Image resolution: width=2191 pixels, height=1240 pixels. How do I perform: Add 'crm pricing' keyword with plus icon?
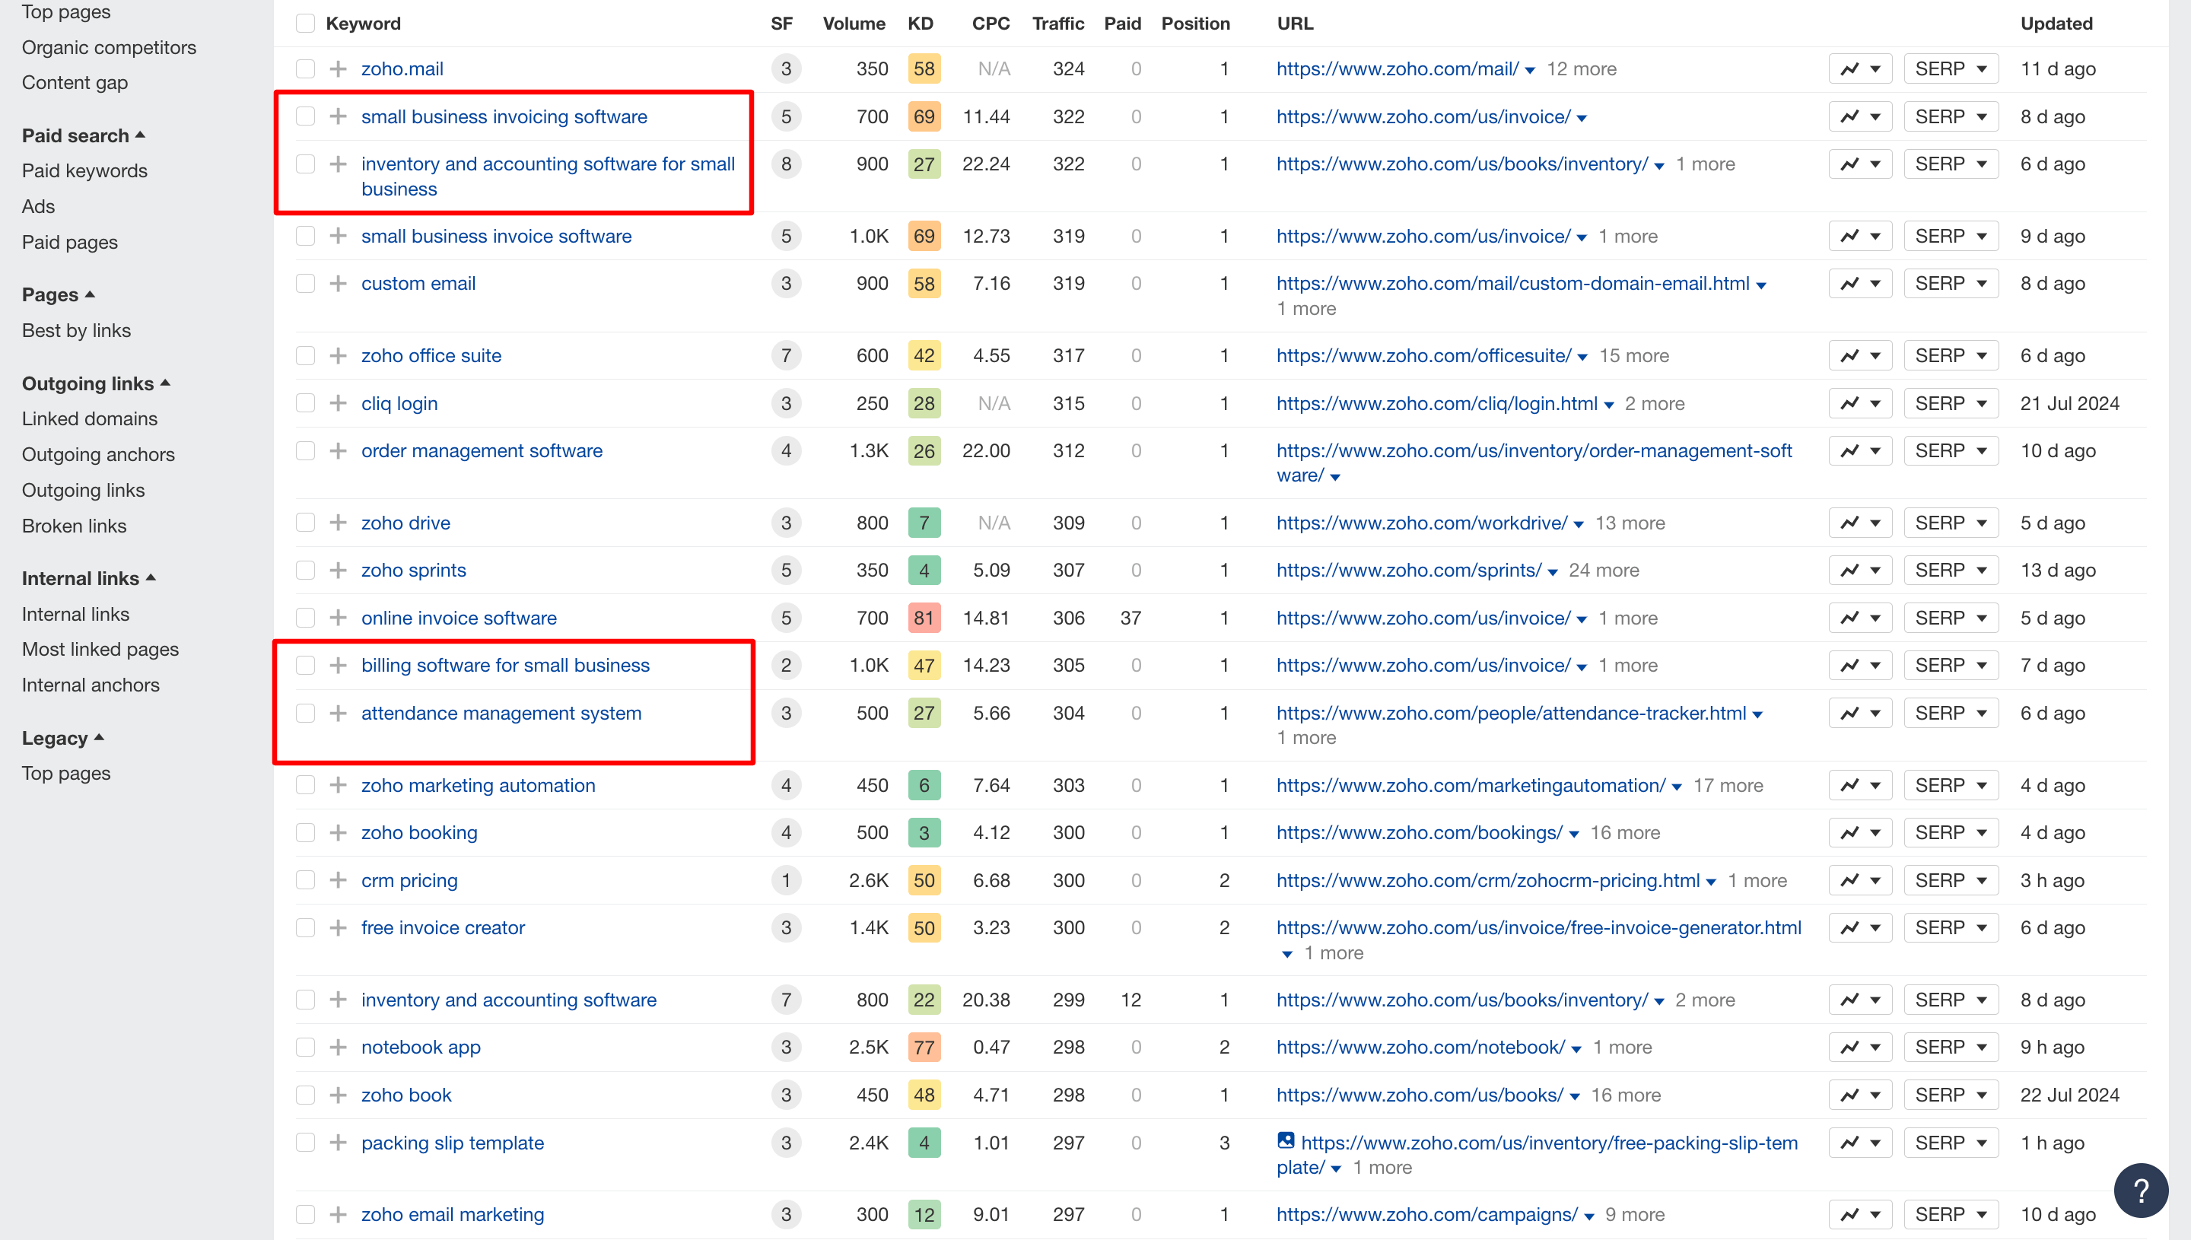point(338,881)
